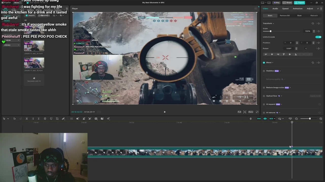
Task: Add a marker with the shield-shaped icon
Action: pyautogui.click(x=51, y=119)
